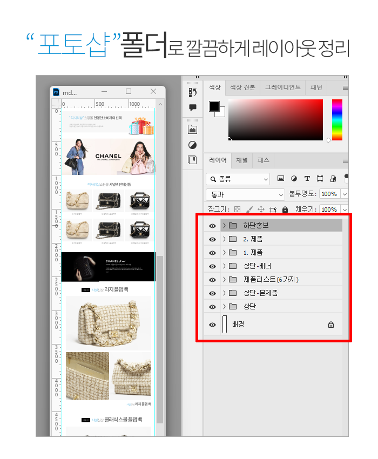Click the document window vertical scrollbar thumb

pyautogui.click(x=160, y=340)
